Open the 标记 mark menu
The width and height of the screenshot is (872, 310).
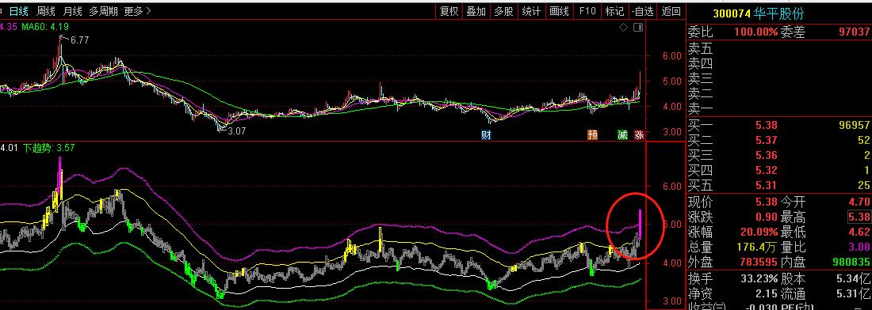click(614, 11)
